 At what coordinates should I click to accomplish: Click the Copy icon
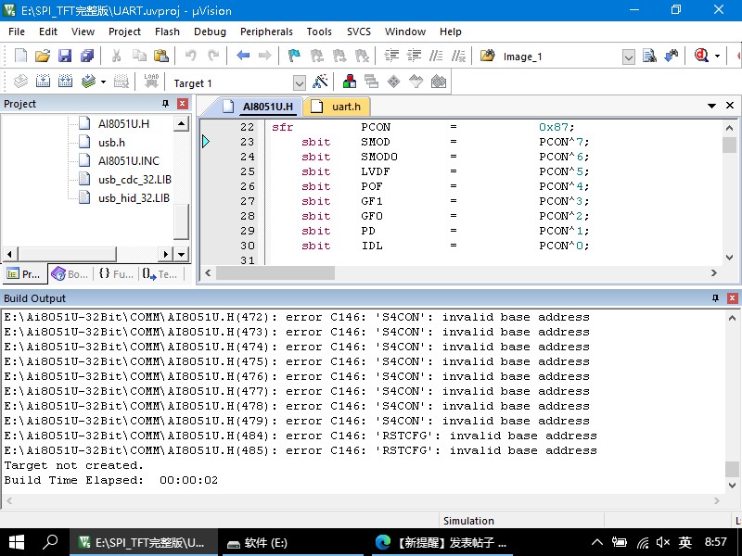139,56
